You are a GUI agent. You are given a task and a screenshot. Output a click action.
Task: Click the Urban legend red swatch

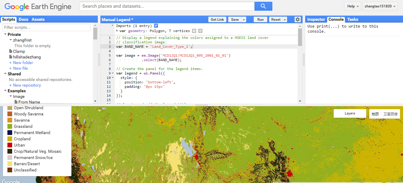pyautogui.click(x=10, y=145)
